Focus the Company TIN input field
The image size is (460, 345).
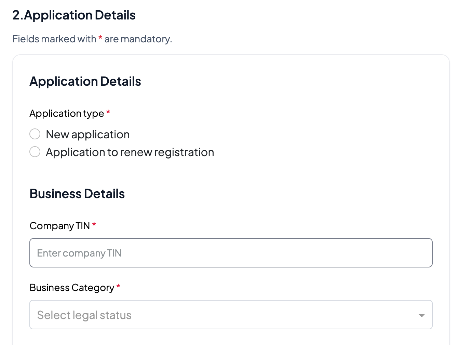point(231,253)
